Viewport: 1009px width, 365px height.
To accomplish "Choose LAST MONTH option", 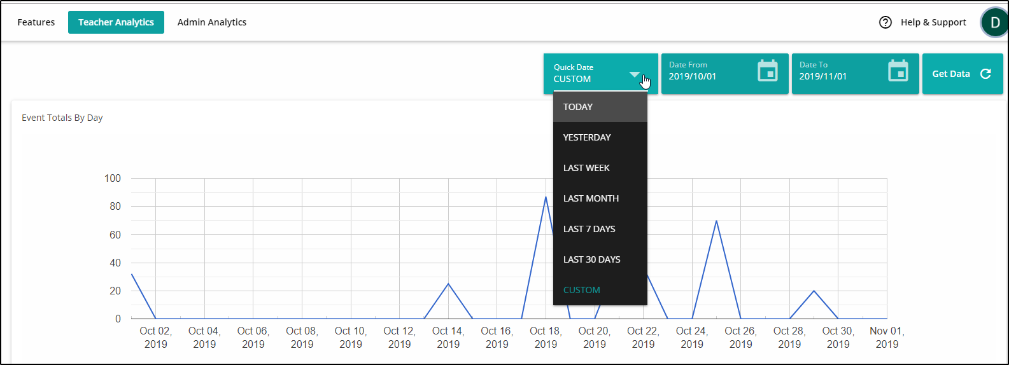I will (x=600, y=198).
